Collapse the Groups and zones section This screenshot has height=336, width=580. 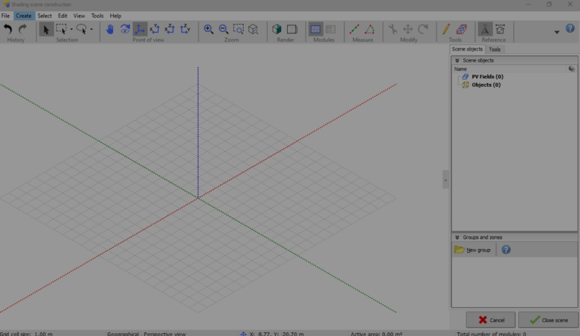(457, 237)
